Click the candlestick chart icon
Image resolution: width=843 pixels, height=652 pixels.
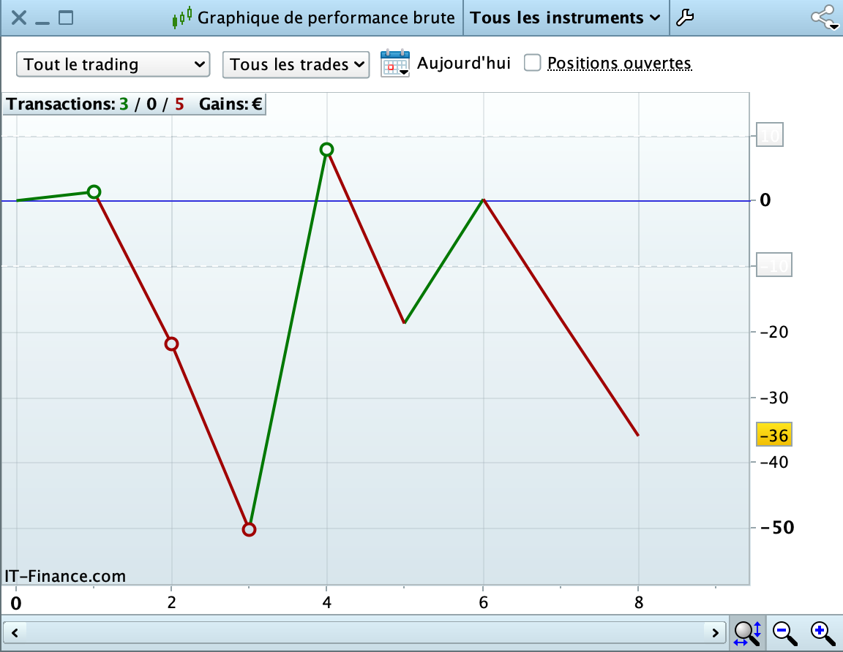[181, 18]
